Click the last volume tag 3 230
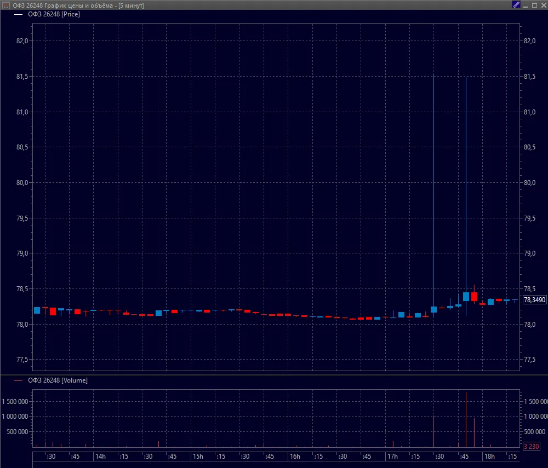 [x=531, y=446]
